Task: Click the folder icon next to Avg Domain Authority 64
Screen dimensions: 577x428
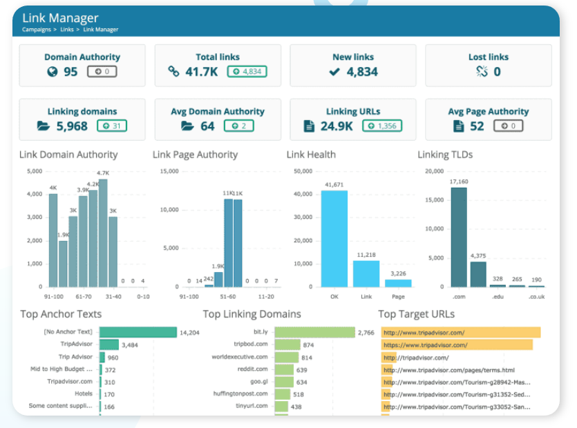Action: coord(187,126)
